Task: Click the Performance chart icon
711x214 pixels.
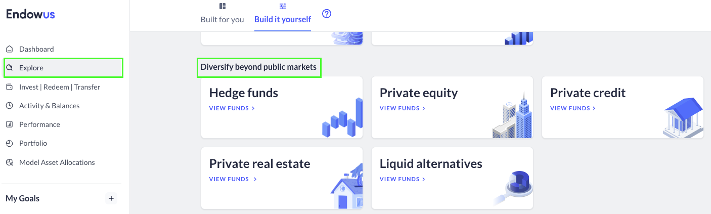Action: (9, 124)
